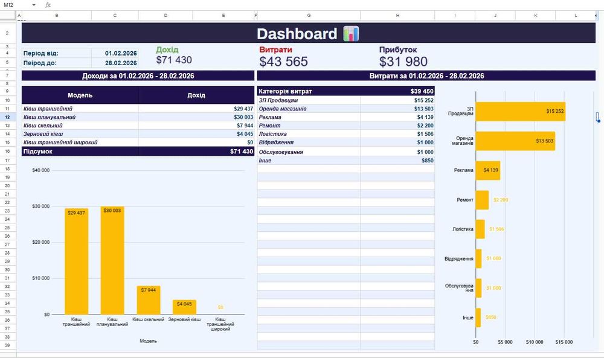This screenshot has height=358, width=604.
Task: Select the 'Реклама' expense table cell
Action: pos(309,117)
